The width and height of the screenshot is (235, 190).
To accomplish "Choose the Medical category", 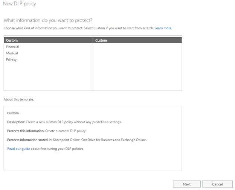I will pyautogui.click(x=12, y=53).
